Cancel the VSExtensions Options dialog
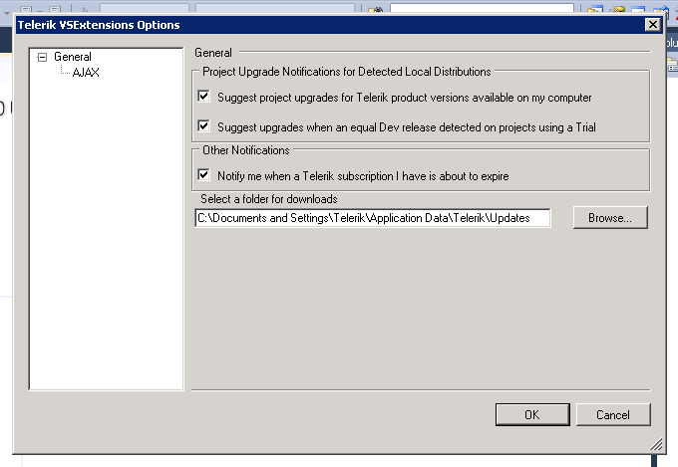This screenshot has height=467, width=678. click(x=613, y=415)
